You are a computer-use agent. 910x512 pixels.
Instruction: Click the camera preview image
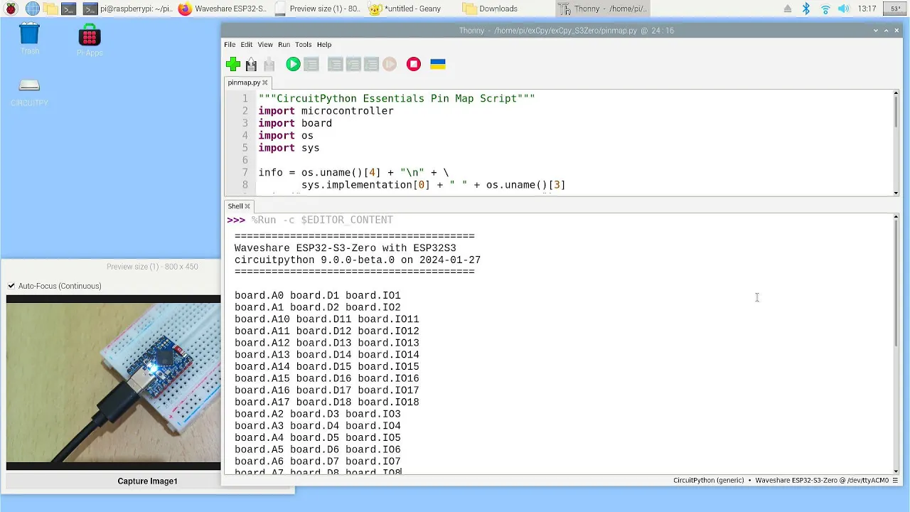click(x=114, y=383)
